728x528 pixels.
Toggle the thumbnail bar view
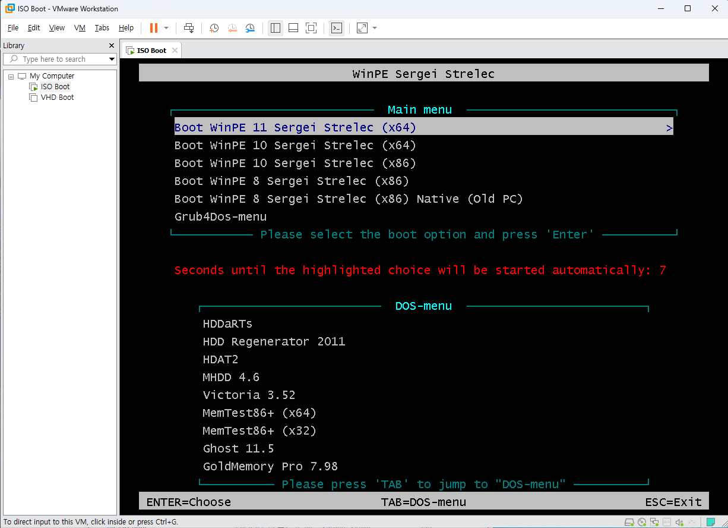click(x=293, y=28)
